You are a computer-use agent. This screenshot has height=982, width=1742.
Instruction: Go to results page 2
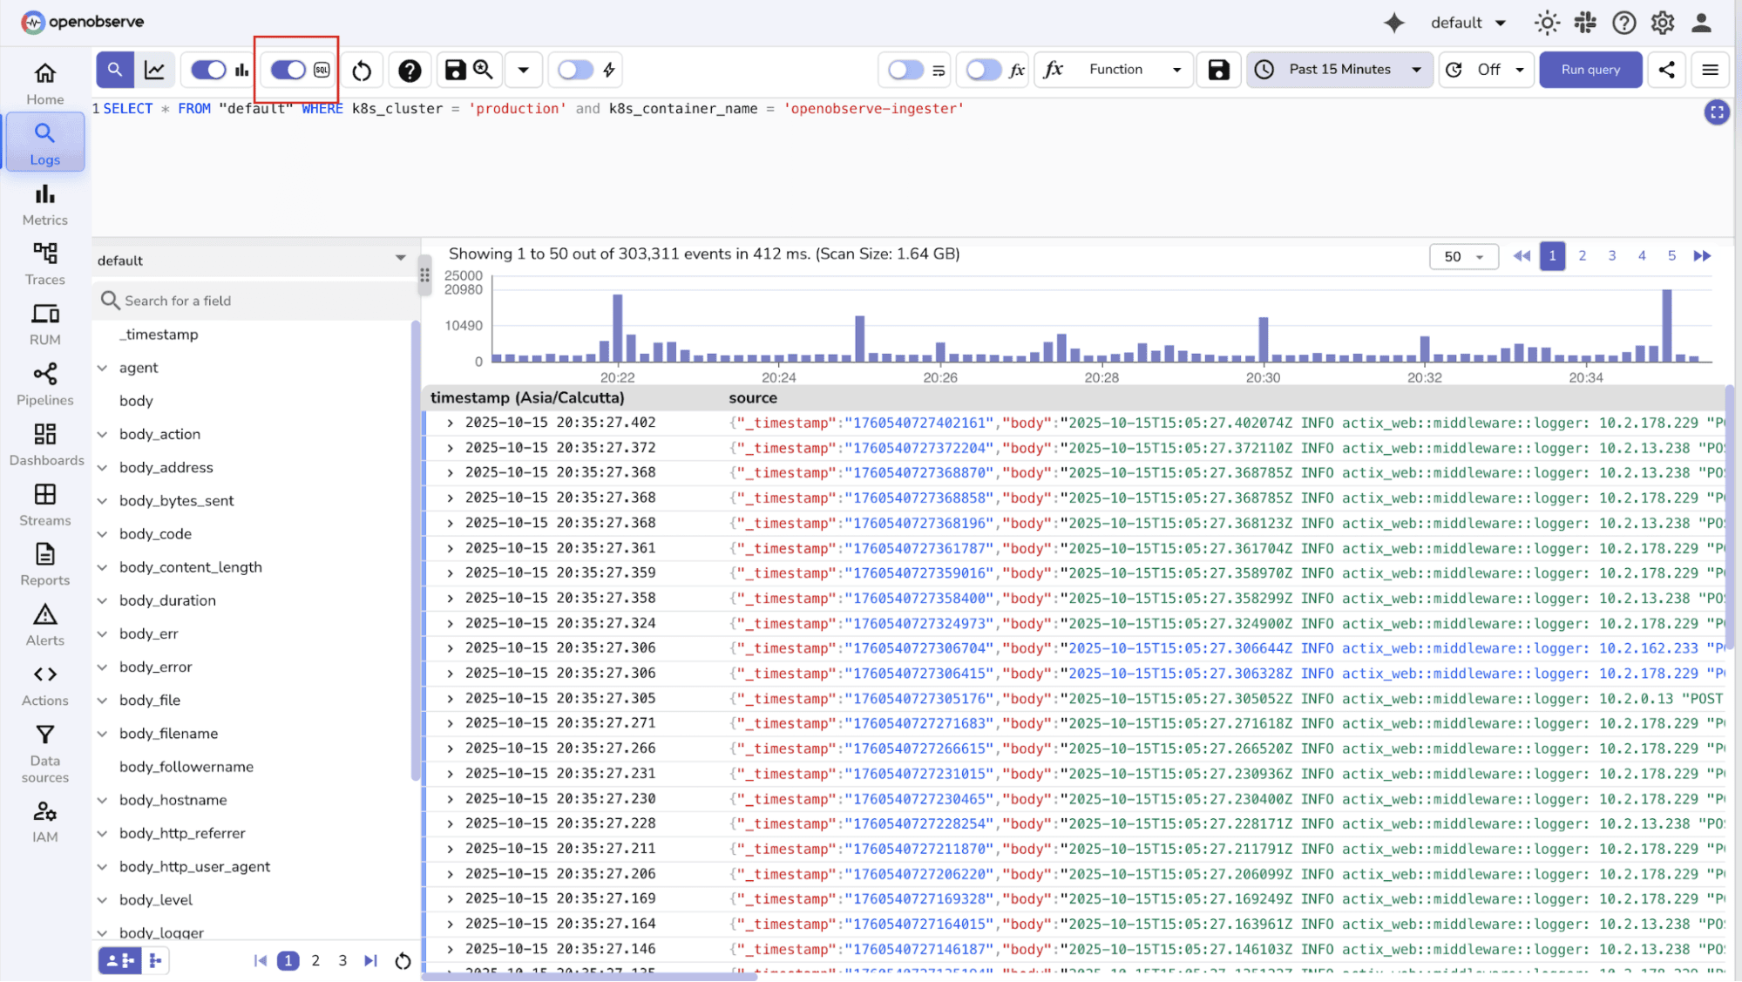tap(1582, 255)
